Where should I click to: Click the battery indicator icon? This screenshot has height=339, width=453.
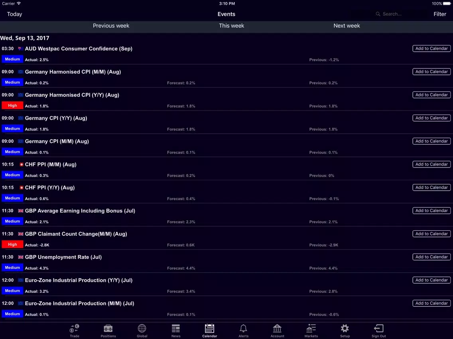[x=447, y=4]
